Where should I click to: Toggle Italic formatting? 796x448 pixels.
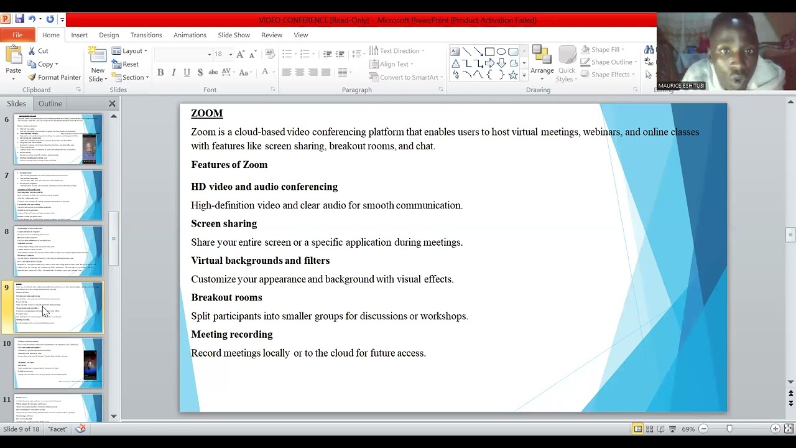[x=174, y=72]
